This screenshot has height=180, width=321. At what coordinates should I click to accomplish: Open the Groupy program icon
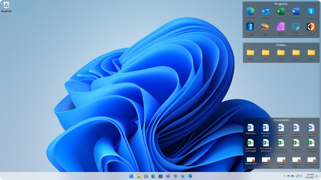(311, 27)
